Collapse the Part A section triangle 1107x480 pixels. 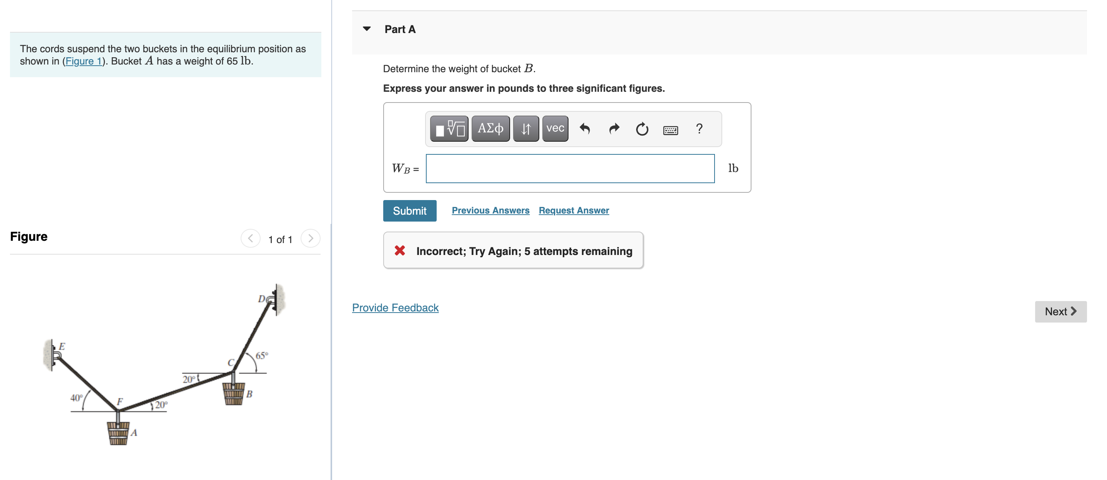pyautogui.click(x=367, y=29)
